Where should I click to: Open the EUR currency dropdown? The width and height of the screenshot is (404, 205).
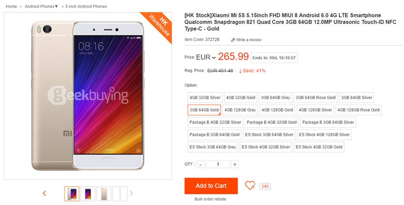coord(206,57)
